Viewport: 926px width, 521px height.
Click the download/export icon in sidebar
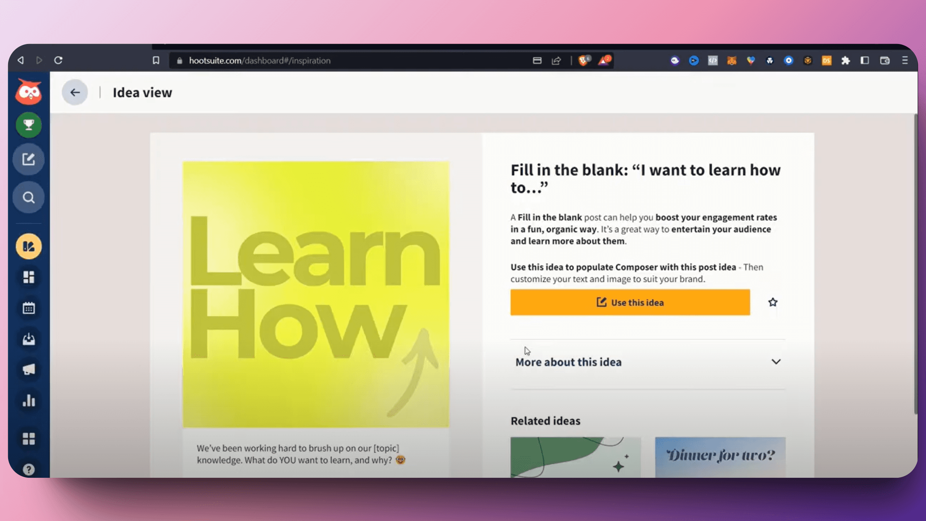pos(29,339)
